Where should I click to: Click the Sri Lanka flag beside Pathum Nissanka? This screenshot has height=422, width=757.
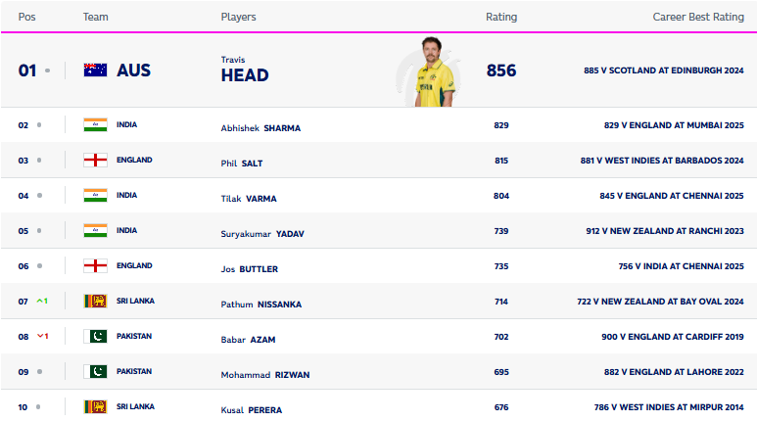[x=95, y=301]
